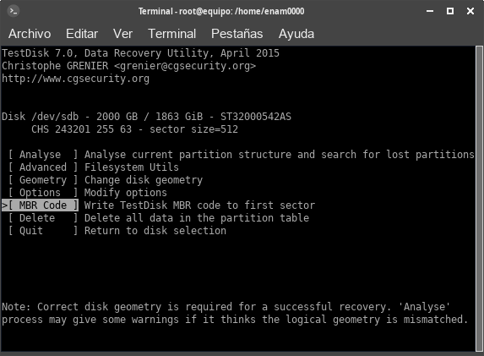Click the grenier@cgsecurity.org email address
484x356 pixels.
pos(185,66)
